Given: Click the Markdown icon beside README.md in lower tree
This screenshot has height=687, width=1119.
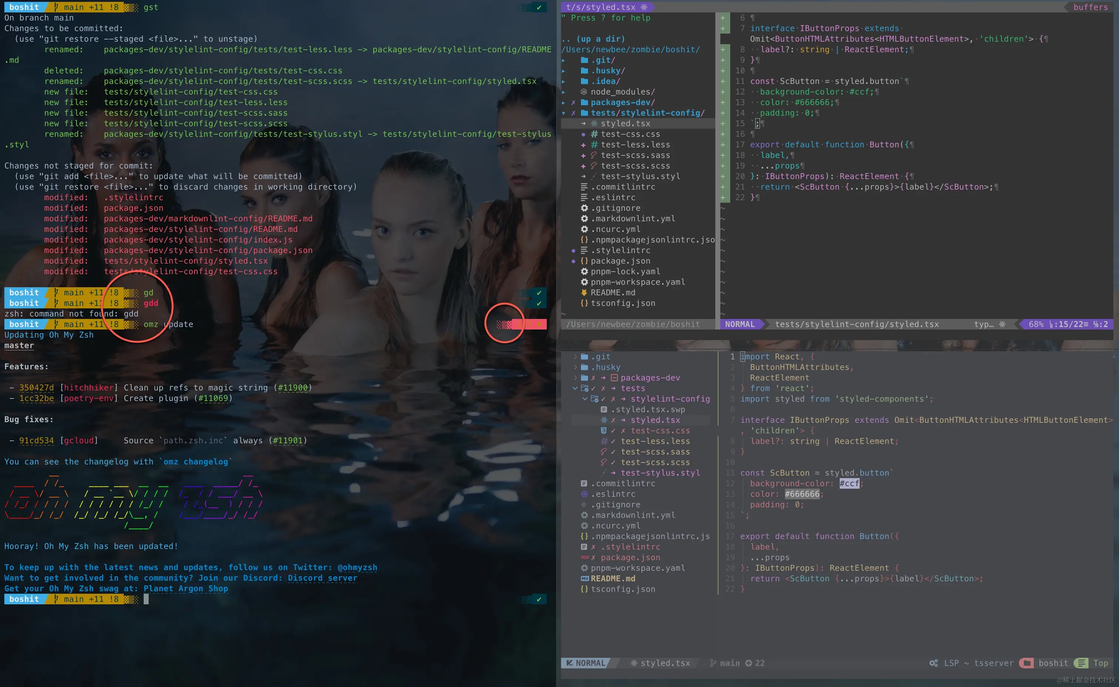Looking at the screenshot, I should point(585,578).
